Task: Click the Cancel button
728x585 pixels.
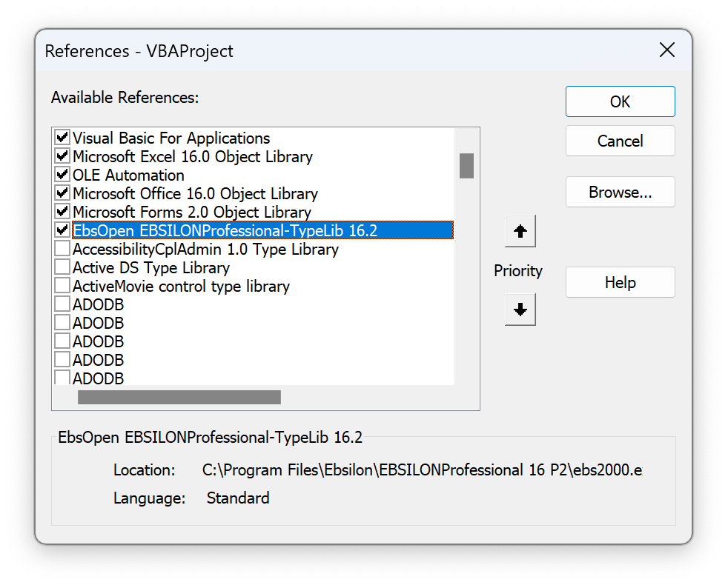Action: coord(620,141)
